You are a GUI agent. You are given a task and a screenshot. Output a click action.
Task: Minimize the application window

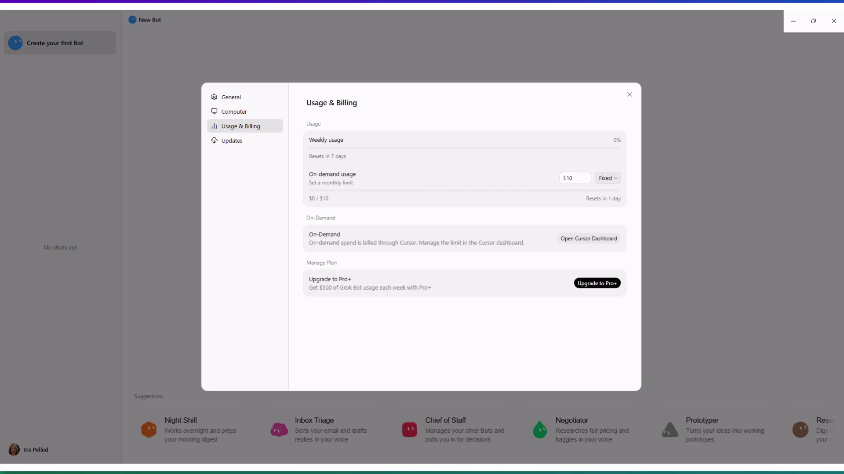[x=793, y=21]
